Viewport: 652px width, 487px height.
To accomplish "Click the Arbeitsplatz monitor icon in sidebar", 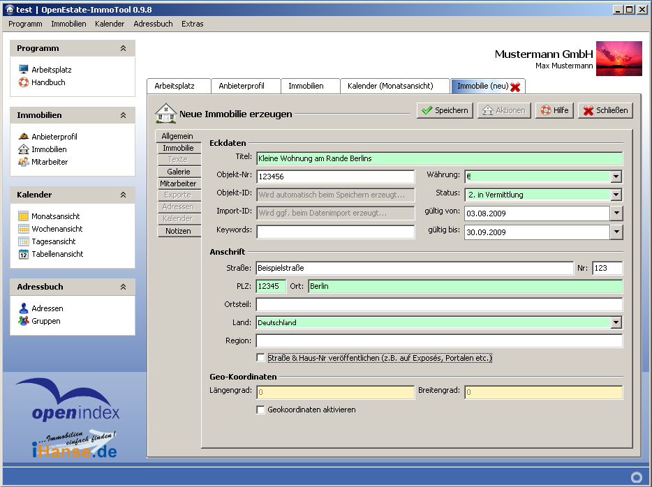I will click(x=24, y=70).
